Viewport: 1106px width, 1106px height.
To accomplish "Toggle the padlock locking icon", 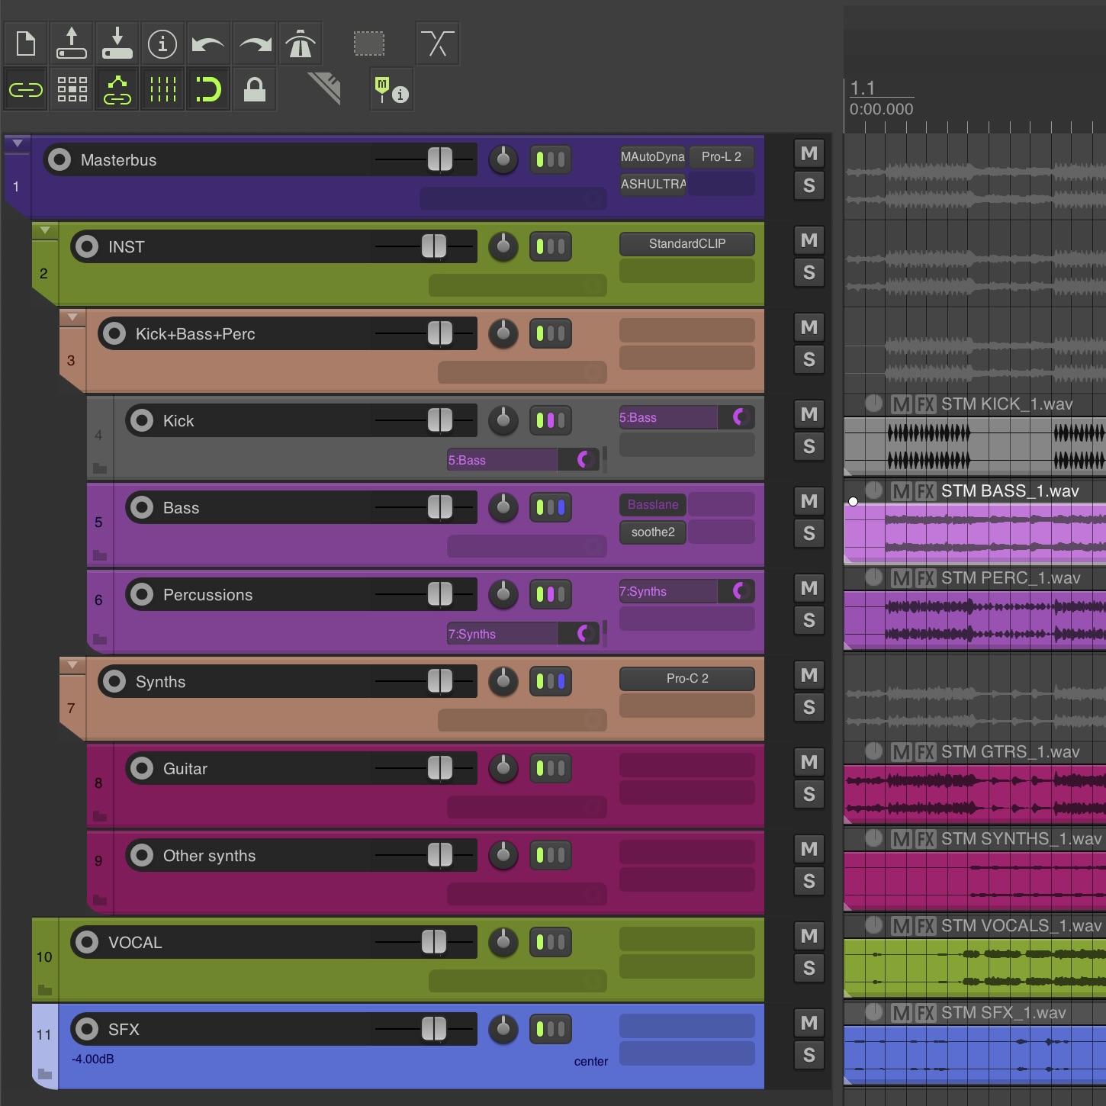I will click(254, 89).
